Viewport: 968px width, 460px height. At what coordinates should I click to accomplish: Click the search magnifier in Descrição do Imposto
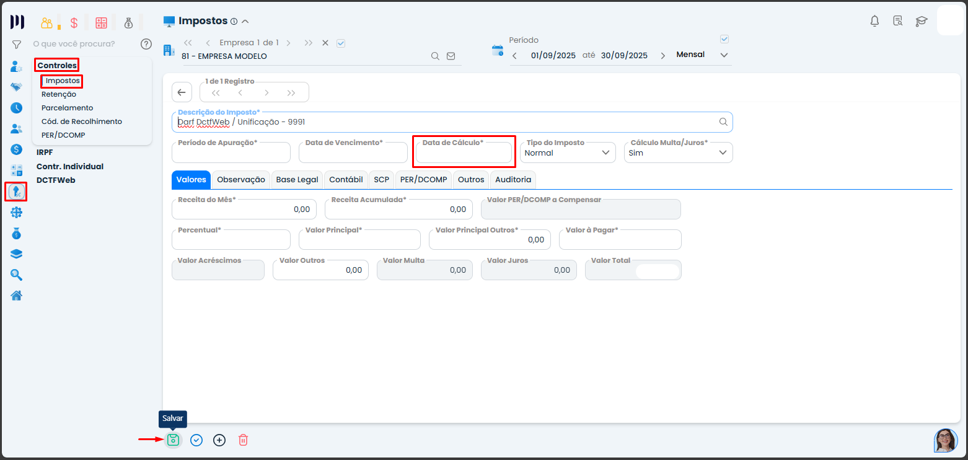coord(723,122)
